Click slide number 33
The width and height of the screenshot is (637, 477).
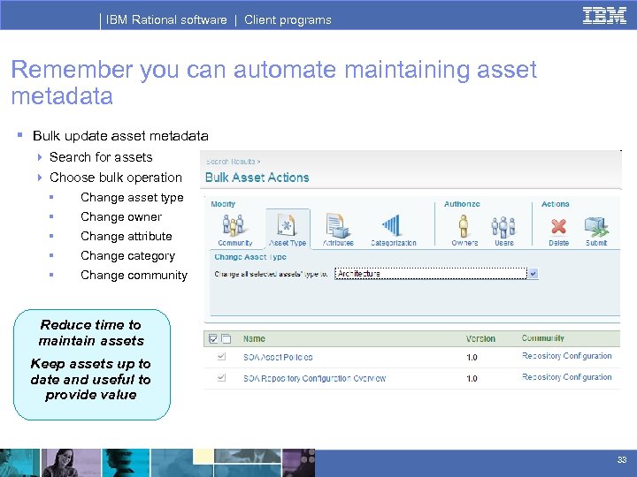[622, 459]
